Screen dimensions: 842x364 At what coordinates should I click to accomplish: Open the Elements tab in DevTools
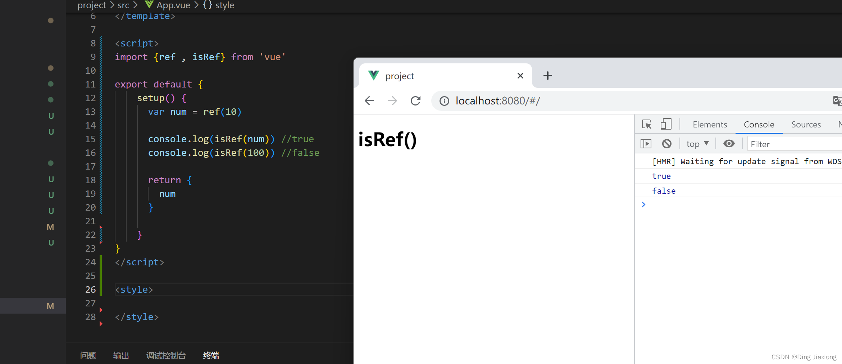[x=710, y=125]
